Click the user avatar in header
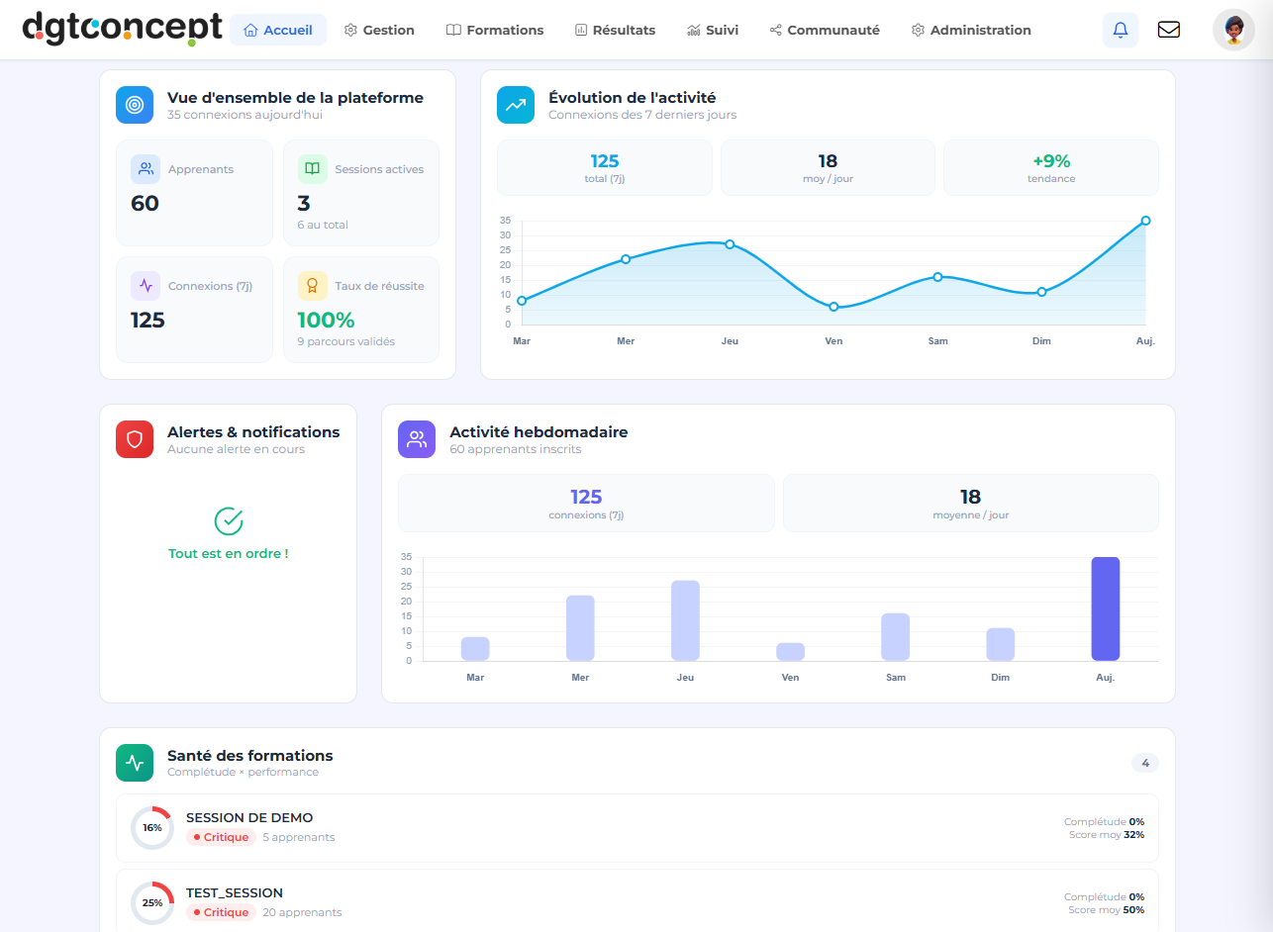Viewport: 1273px width, 932px height. click(1233, 30)
